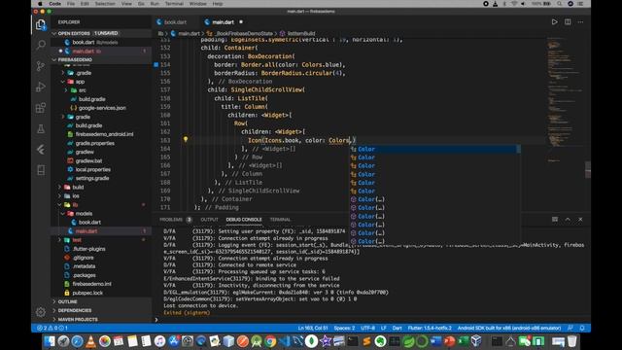The image size is (622, 350).
Task: Open the Selection menu in menu bar
Action: [x=105, y=4]
